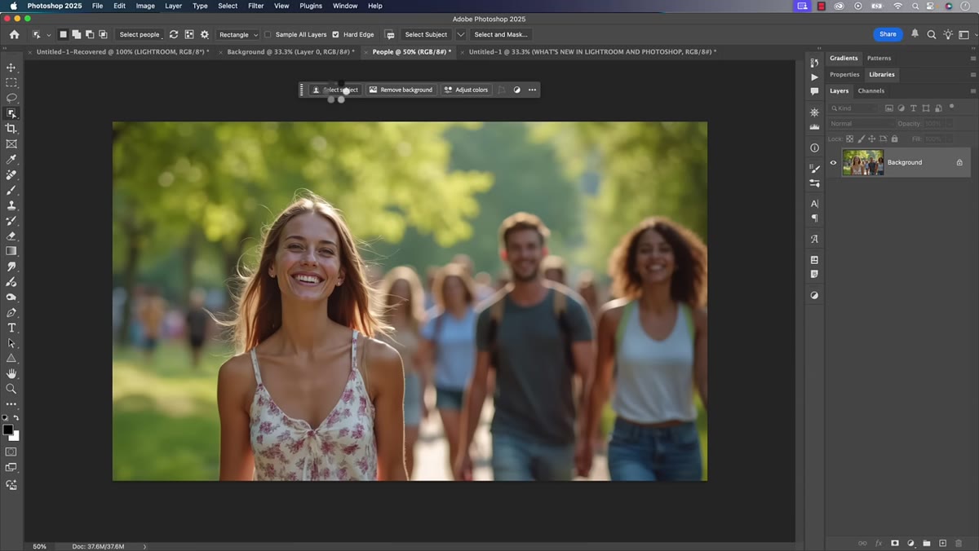Open the Comments panel icon
Viewport: 979px width, 551px height.
(814, 91)
